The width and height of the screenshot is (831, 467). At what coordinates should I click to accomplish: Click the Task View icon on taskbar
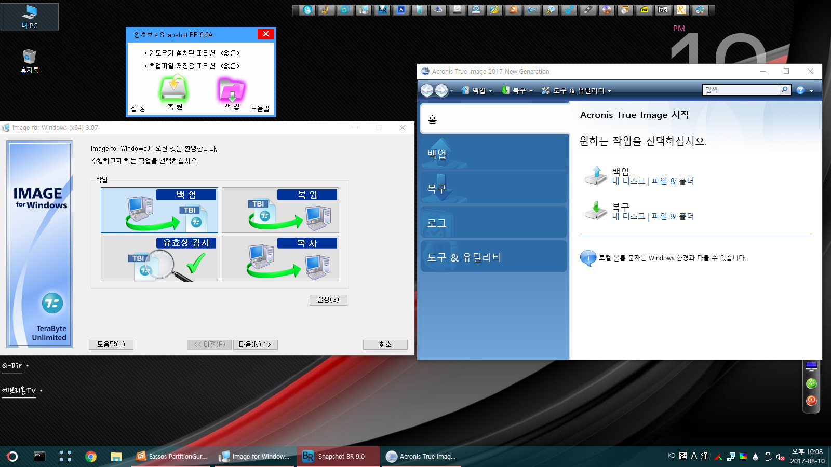65,457
